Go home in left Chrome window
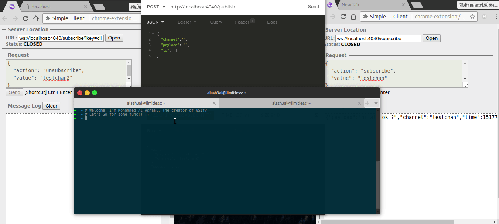This screenshot has height=224, width=499. (x=36, y=18)
